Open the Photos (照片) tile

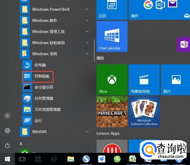pos(176,80)
